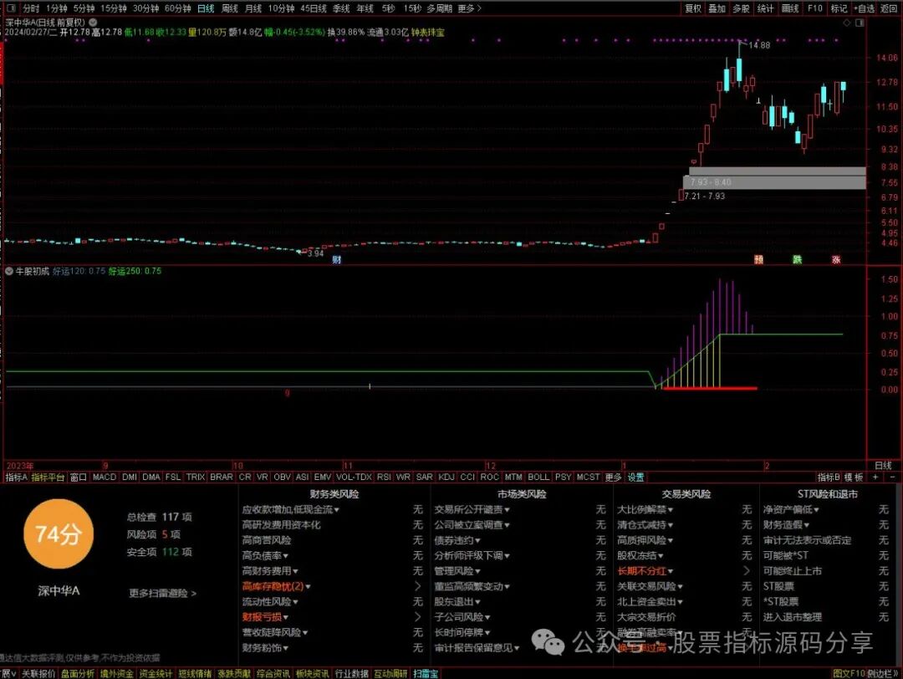Image resolution: width=903 pixels, height=679 pixels.
Task: Click the panel split icon at chart top-right
Action: click(x=860, y=23)
